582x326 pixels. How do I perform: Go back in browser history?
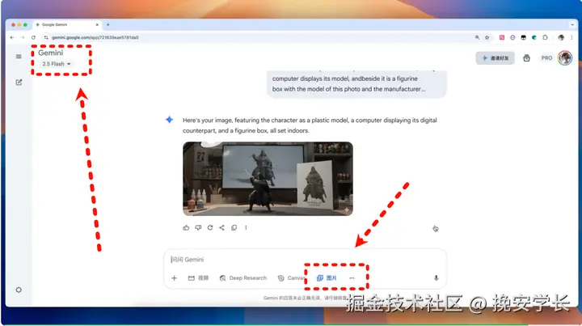coord(12,37)
